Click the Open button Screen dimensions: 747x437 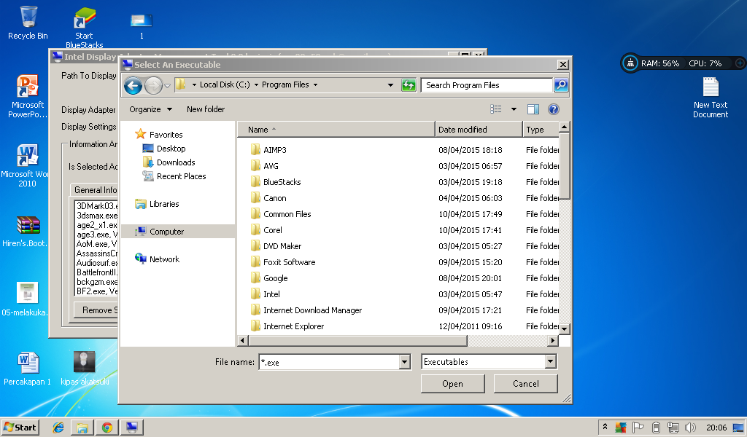coord(452,384)
